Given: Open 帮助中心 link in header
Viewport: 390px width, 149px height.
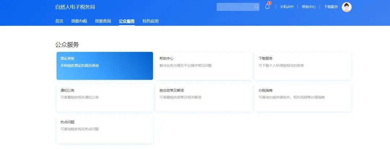Looking at the screenshot, I should pos(309,7).
